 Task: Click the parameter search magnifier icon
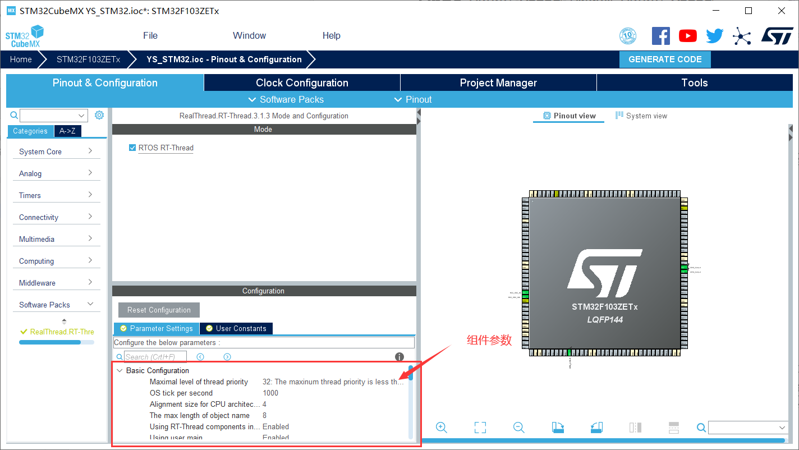point(120,357)
